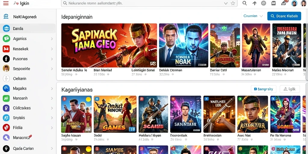Image resolution: width=308 pixels, height=154 pixels.
Task: Click the Bangrsiry button
Action: click(x=263, y=89)
